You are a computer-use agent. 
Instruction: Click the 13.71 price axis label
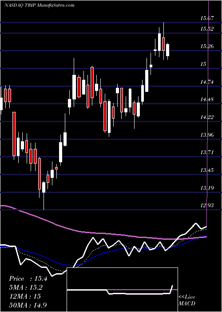(207, 152)
